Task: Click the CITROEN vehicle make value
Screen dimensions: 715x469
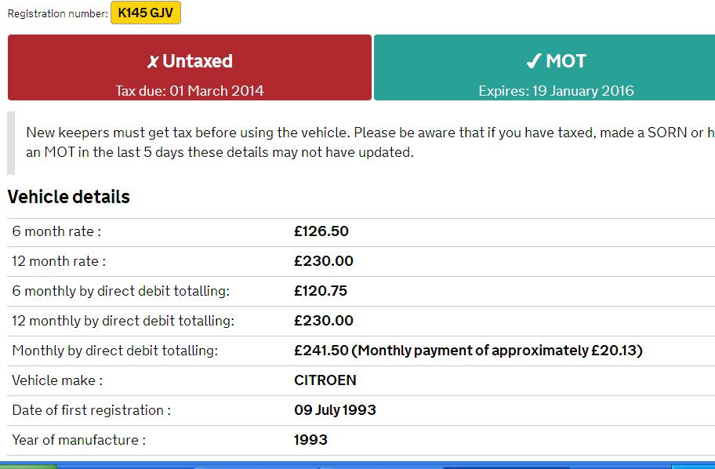Action: 325,380
